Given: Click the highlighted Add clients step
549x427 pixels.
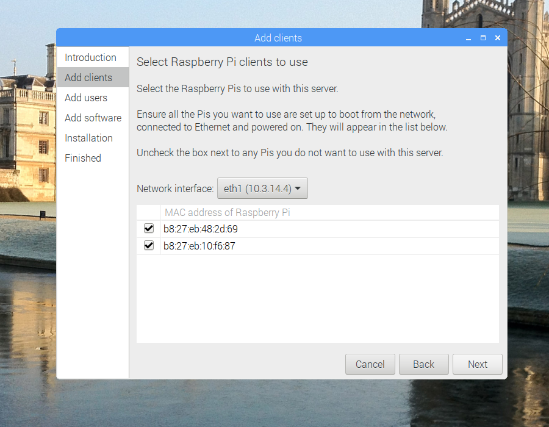Looking at the screenshot, I should pos(88,77).
